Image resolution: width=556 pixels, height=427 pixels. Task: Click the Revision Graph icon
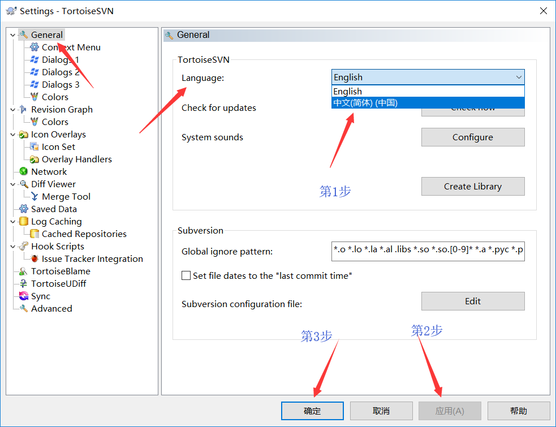click(x=23, y=109)
